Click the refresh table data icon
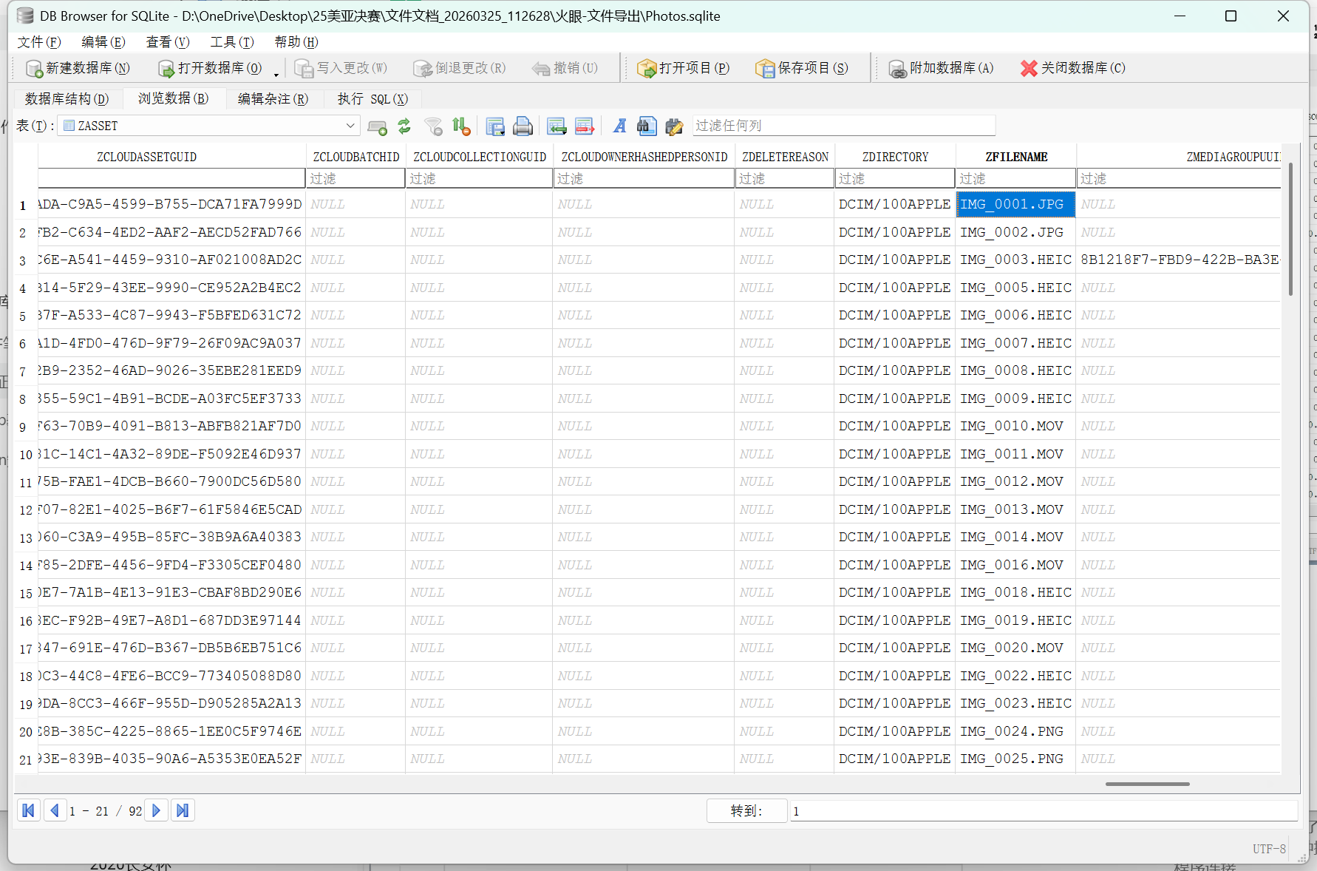 [404, 126]
